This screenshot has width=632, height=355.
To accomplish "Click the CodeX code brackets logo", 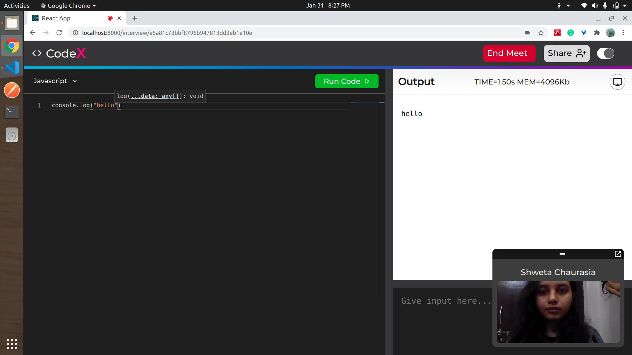I will click(37, 53).
